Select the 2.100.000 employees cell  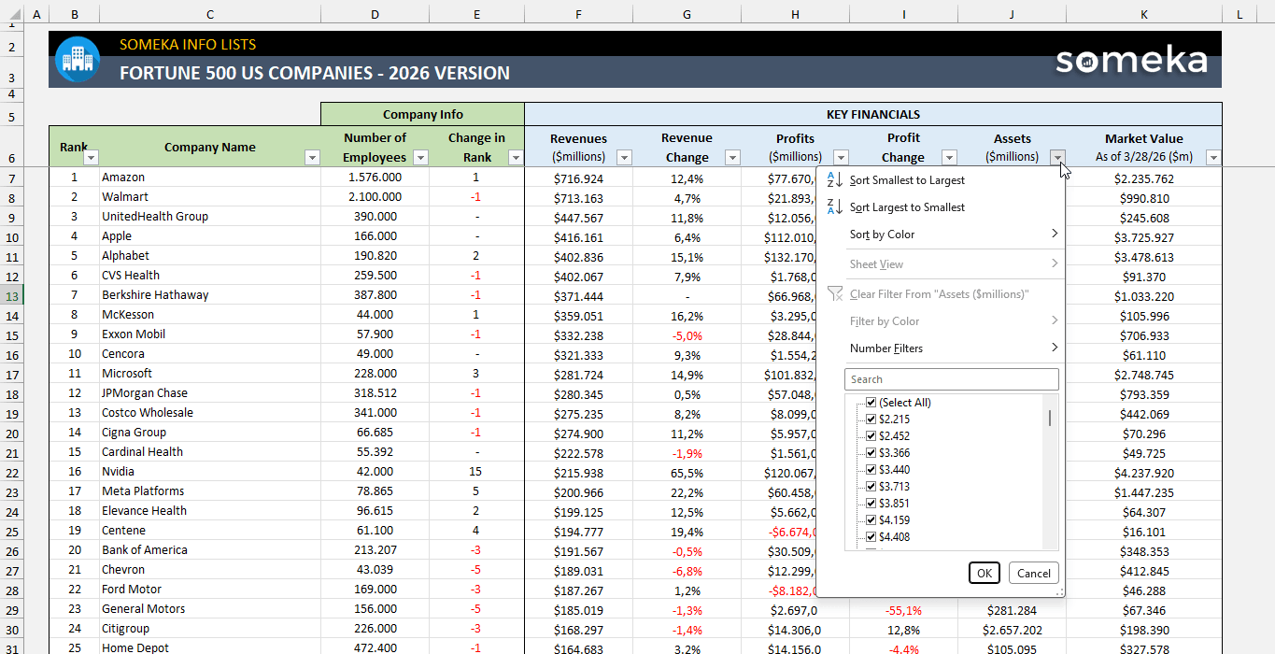[375, 197]
